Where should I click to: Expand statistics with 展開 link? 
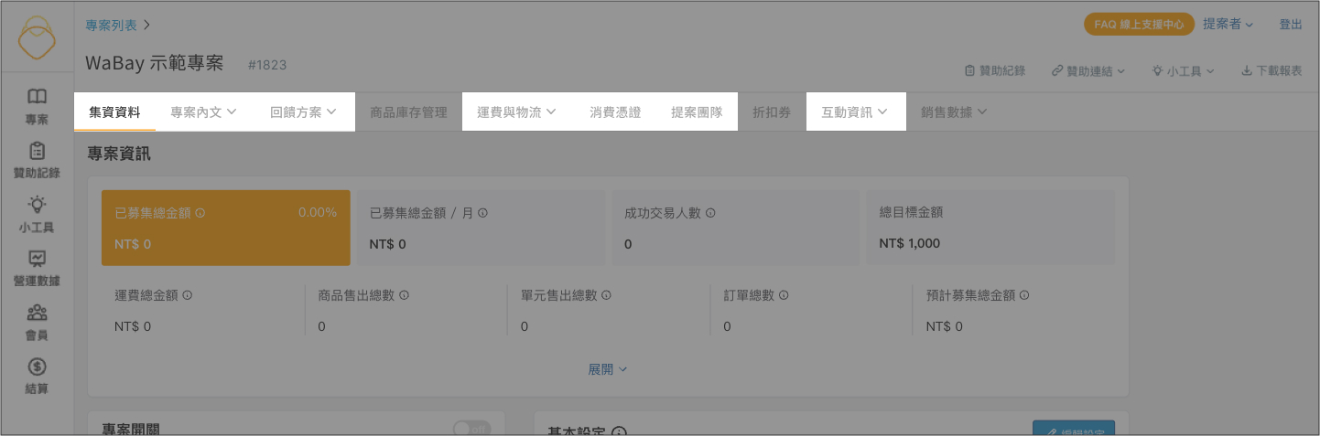pyautogui.click(x=608, y=369)
